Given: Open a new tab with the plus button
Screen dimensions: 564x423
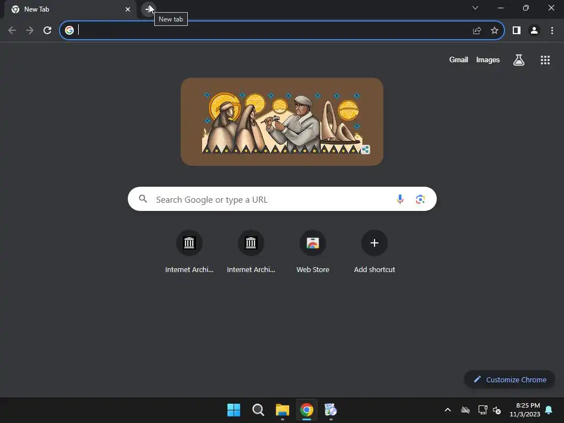Looking at the screenshot, I should (149, 9).
